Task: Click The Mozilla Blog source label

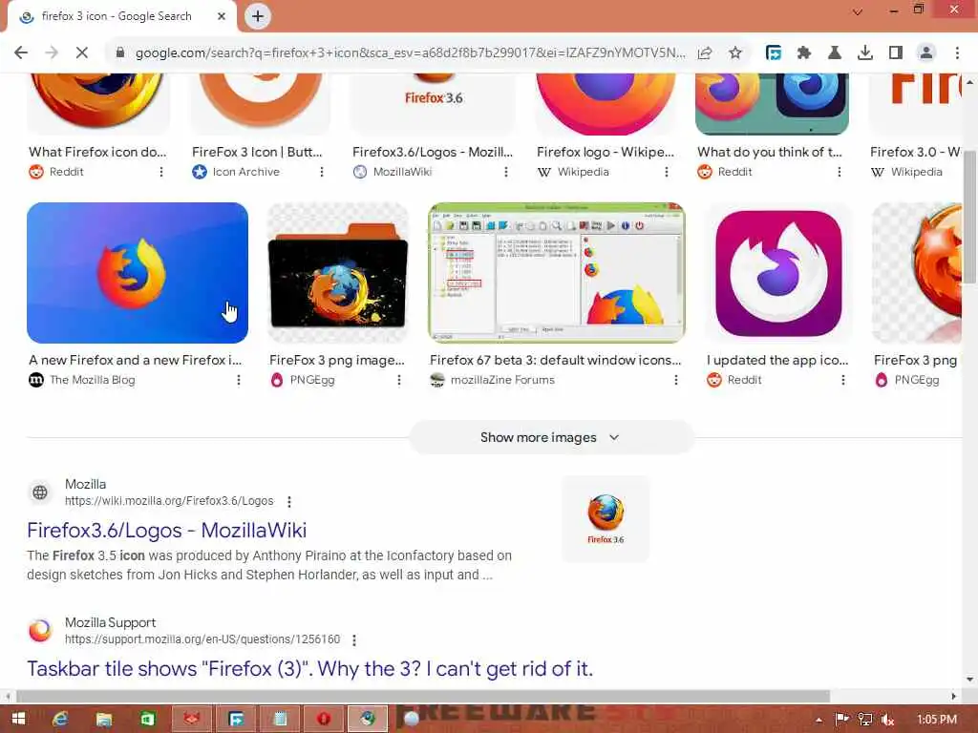Action: 93,380
